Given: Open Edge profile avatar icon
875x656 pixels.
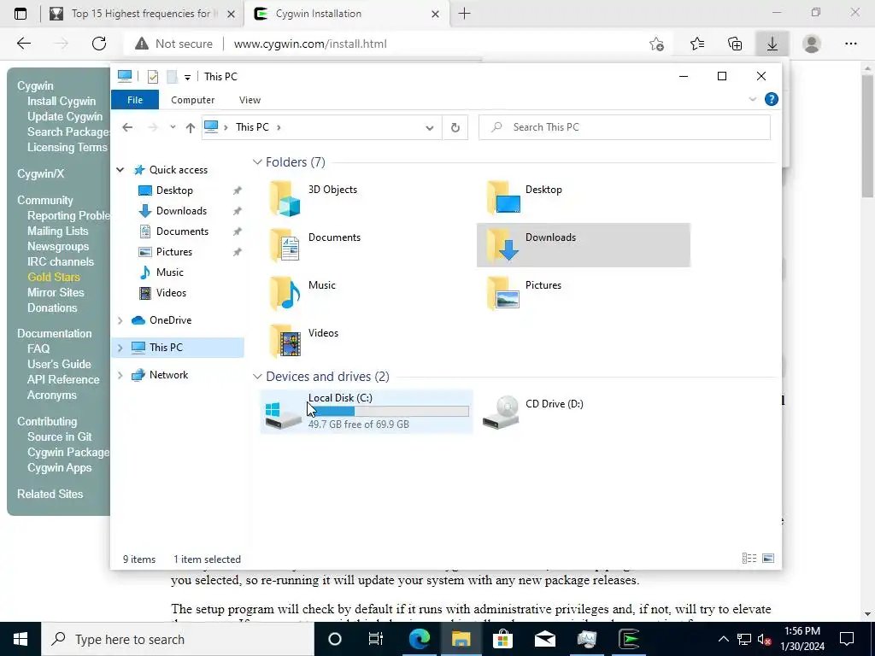Looking at the screenshot, I should (812, 44).
